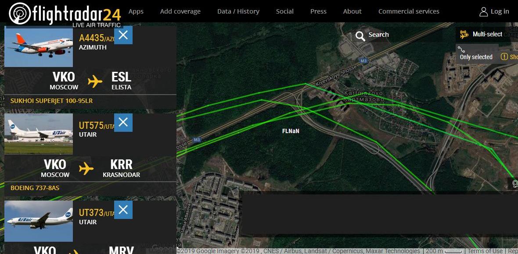518x254 pixels.
Task: Click the Log in link
Action: click(494, 11)
